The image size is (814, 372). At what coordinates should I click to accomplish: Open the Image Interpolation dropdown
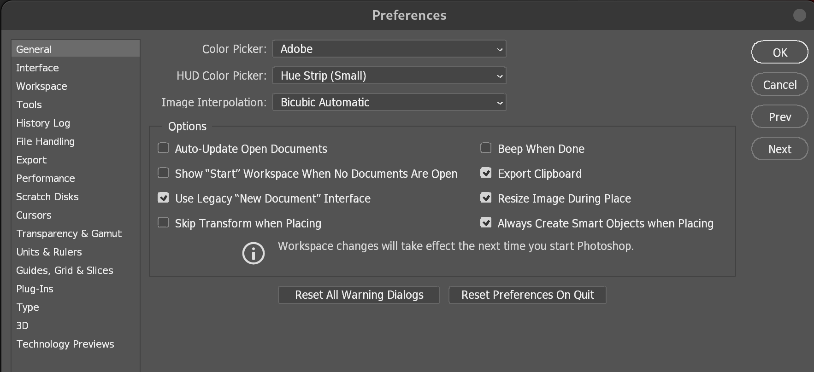[x=389, y=102]
